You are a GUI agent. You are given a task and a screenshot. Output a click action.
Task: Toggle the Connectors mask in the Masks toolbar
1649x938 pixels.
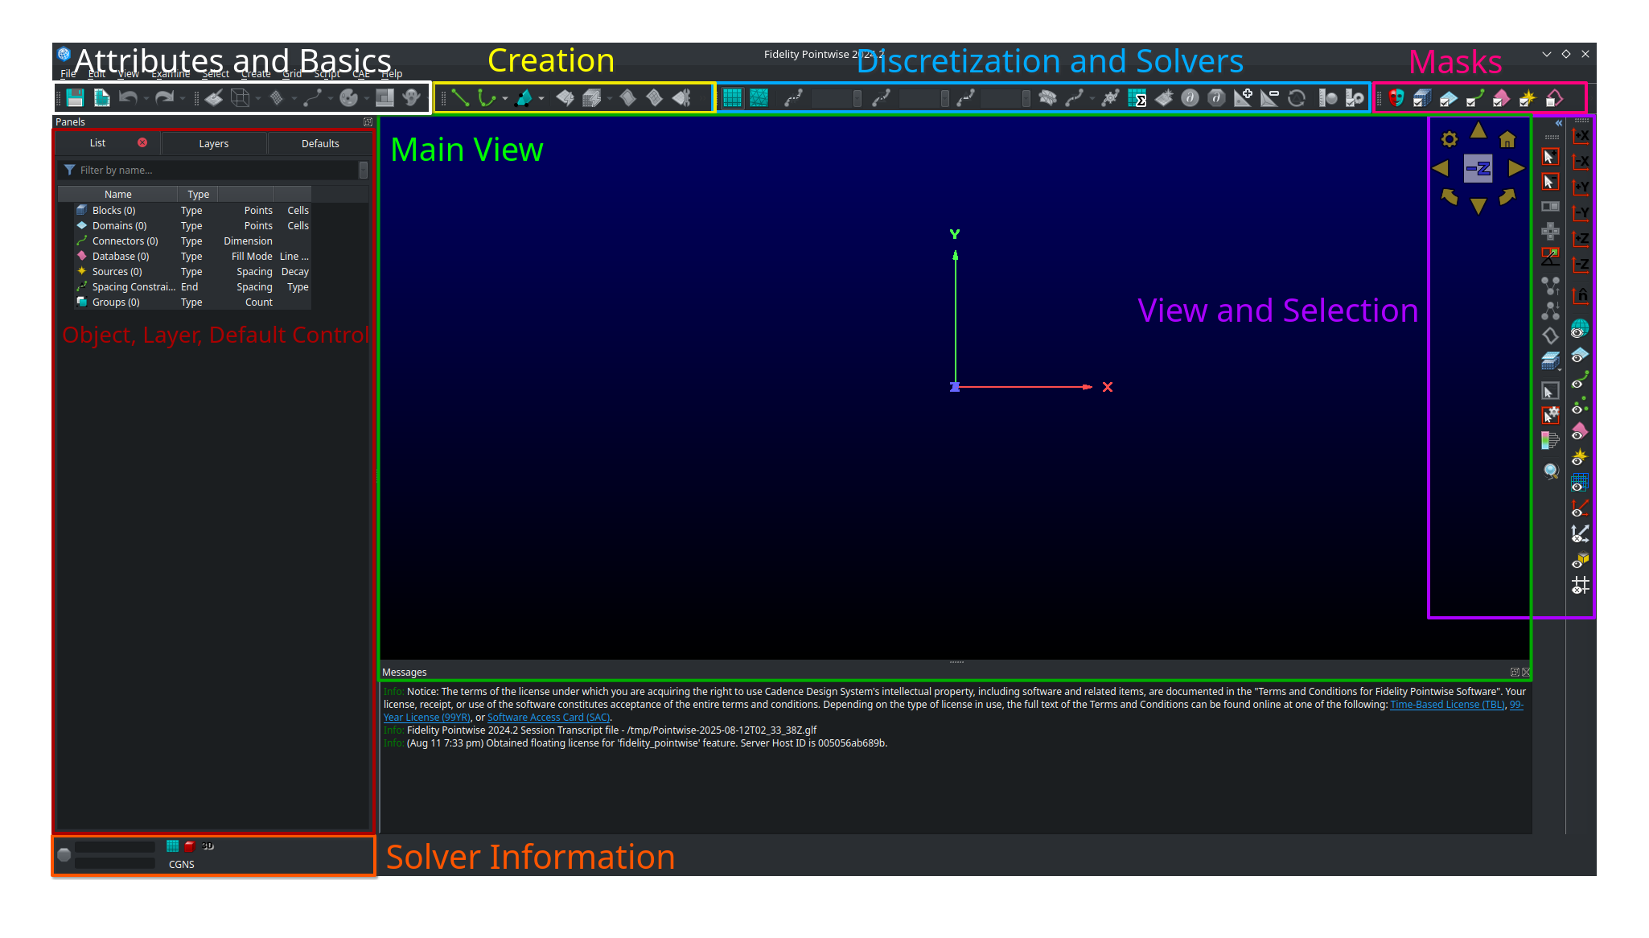tap(1475, 98)
